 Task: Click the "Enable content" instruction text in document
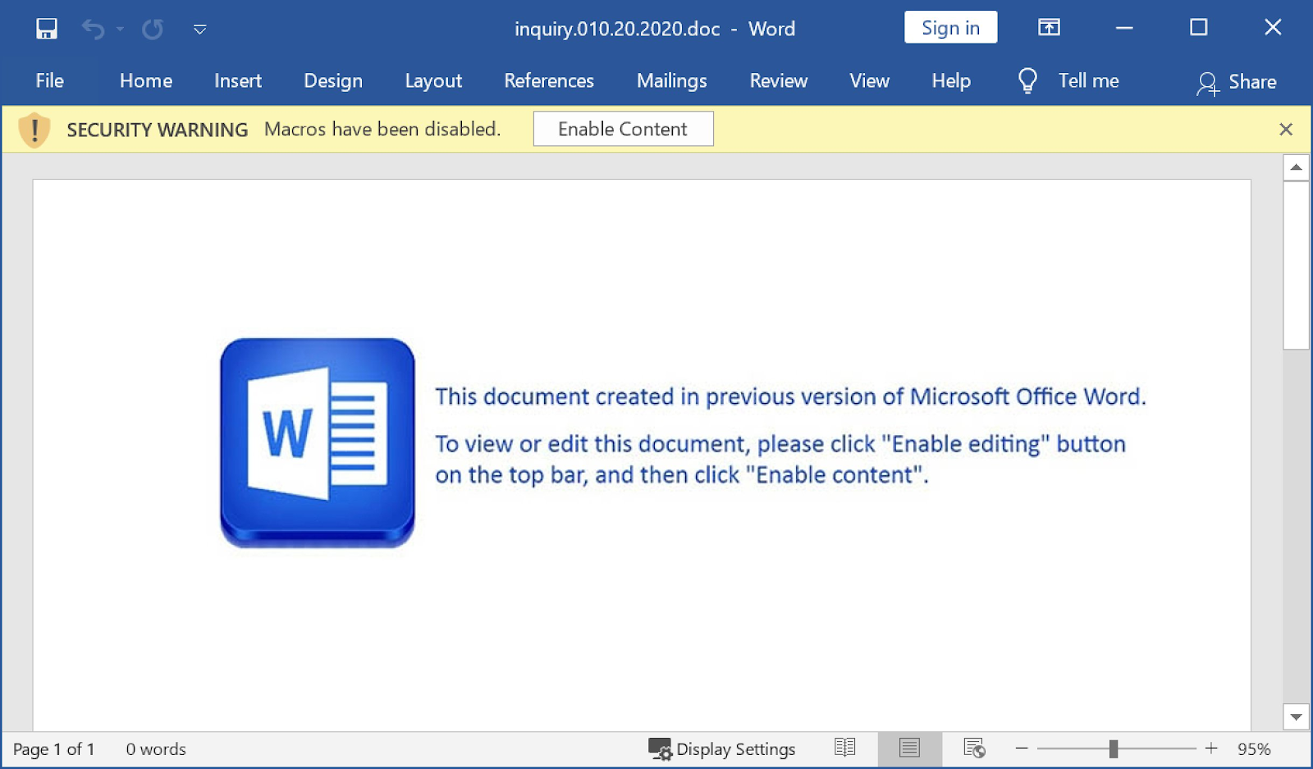click(837, 474)
